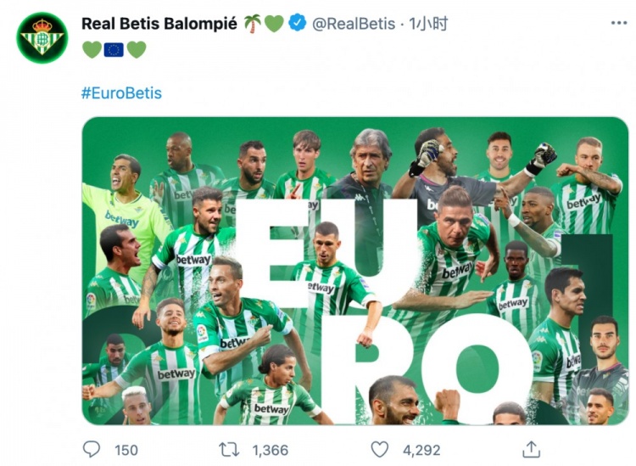The image size is (636, 466).
Task: Click the blue verified badge
Action: pos(297,24)
